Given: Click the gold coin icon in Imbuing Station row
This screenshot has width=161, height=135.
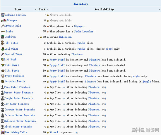Looking at the screenshot, I should 48,15.
